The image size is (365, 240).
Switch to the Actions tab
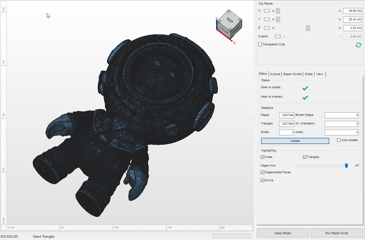point(275,74)
